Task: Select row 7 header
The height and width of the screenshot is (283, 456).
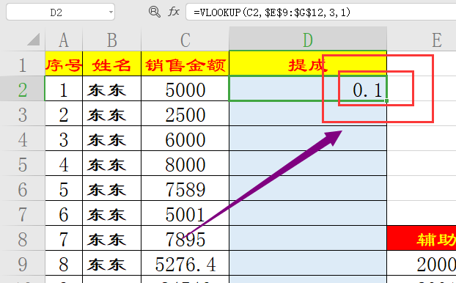Action: tap(23, 213)
